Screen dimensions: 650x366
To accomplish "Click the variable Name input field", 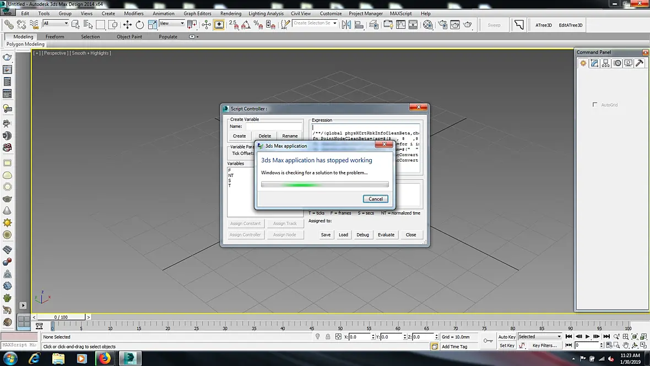I will click(x=274, y=126).
